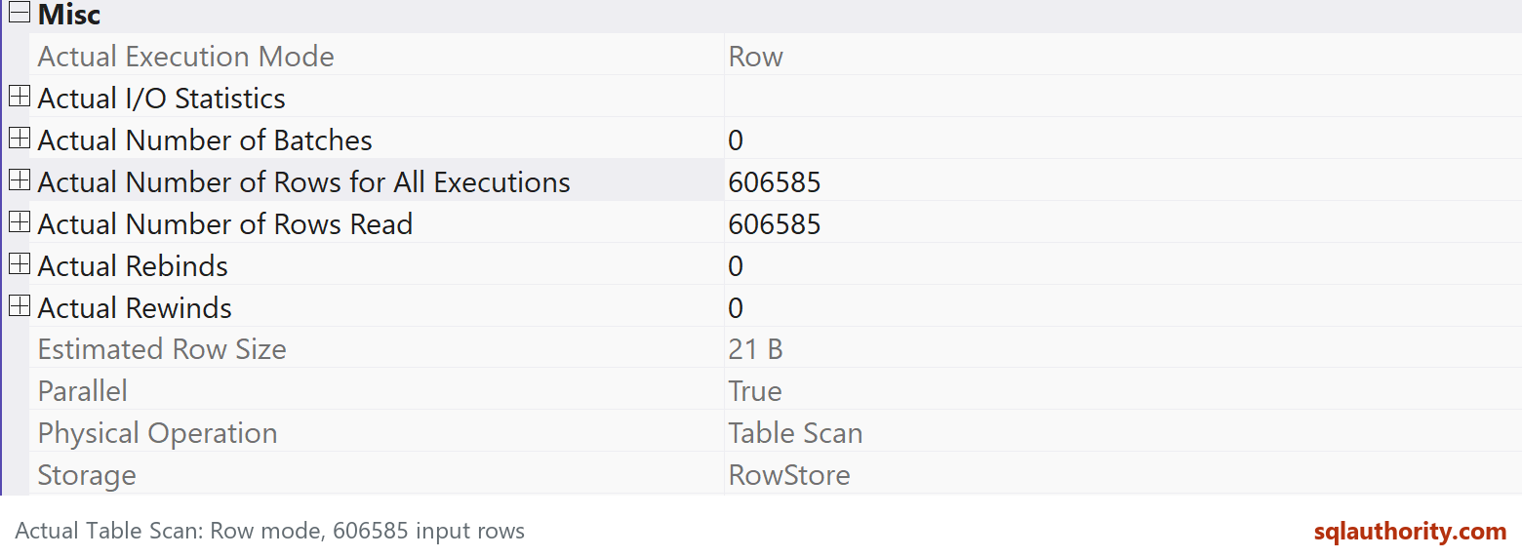Select Actual Number of Rows for All Executions label
This screenshot has width=1522, height=558.
(303, 182)
